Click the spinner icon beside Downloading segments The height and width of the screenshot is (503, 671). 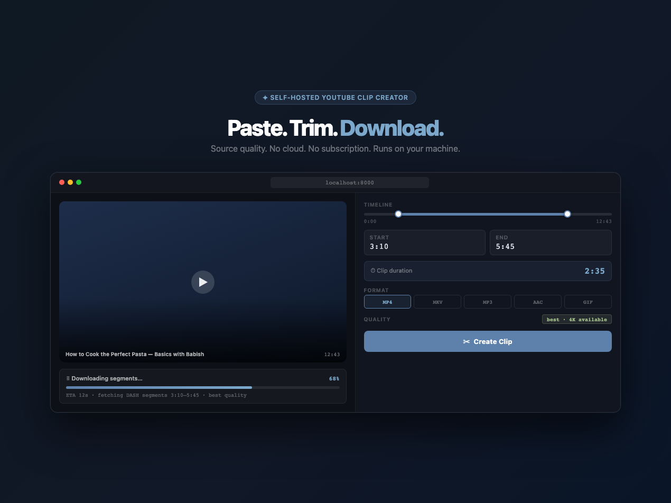click(x=68, y=378)
